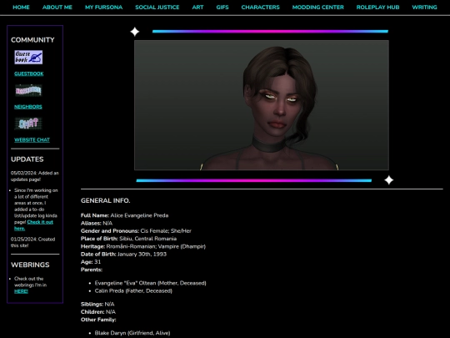Screen dimensions: 450x338
Task: Click 'Alice Evangeline Preda' full name text
Action: (x=139, y=215)
